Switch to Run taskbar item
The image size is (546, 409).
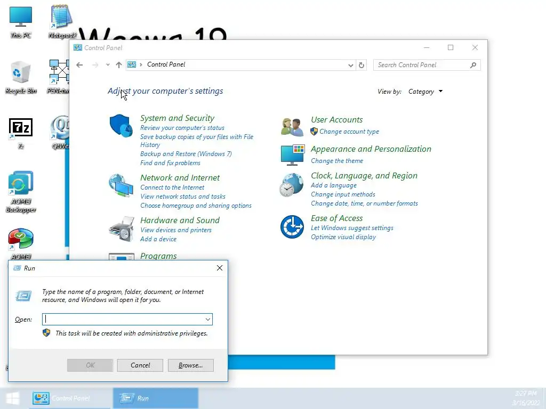(x=156, y=398)
